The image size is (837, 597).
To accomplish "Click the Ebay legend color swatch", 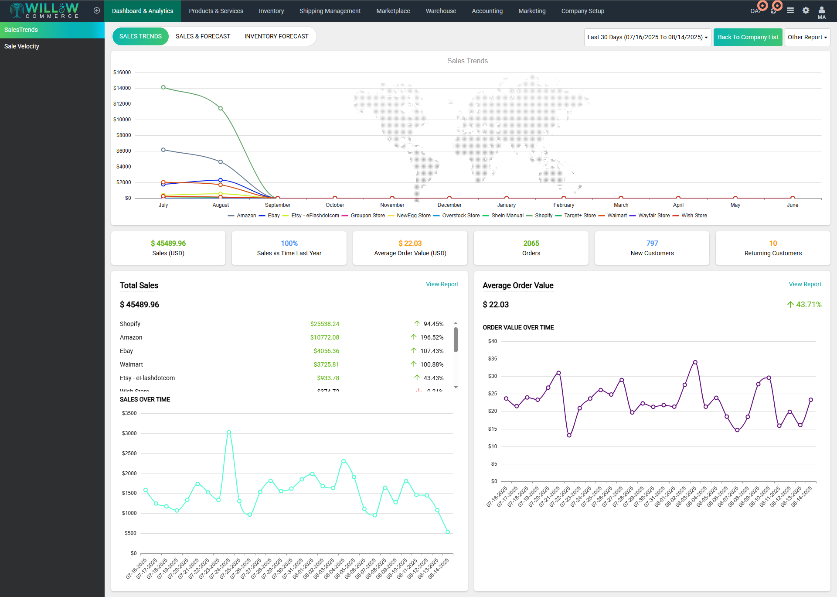I will (x=262, y=216).
